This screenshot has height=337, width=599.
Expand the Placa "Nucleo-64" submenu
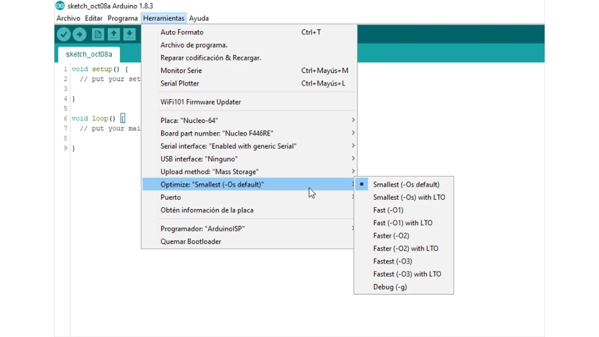pos(249,120)
